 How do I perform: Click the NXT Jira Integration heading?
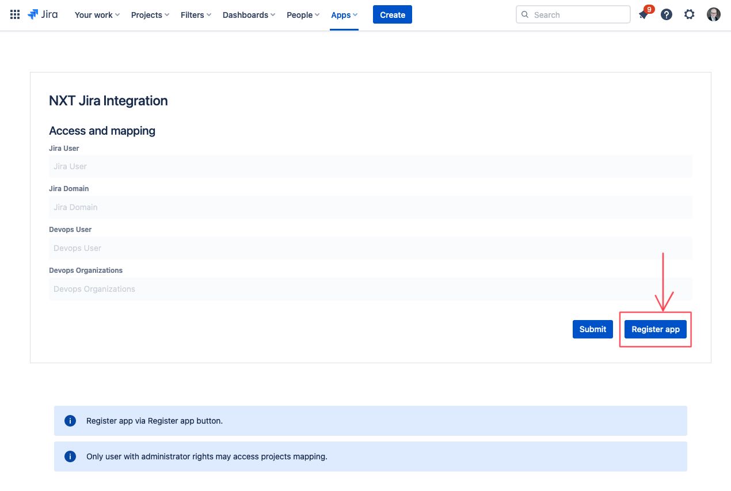108,101
